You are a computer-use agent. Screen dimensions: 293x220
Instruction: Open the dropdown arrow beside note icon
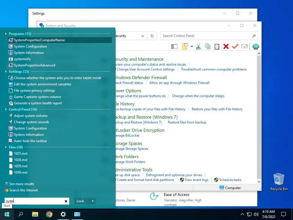192,46
